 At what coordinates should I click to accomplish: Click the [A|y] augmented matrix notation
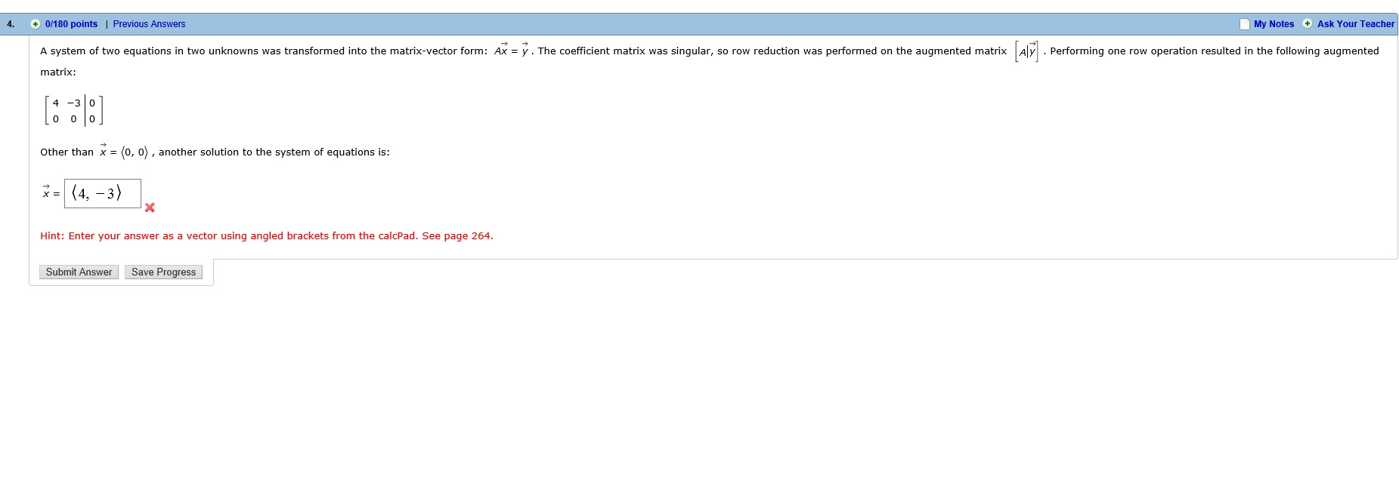click(1026, 51)
